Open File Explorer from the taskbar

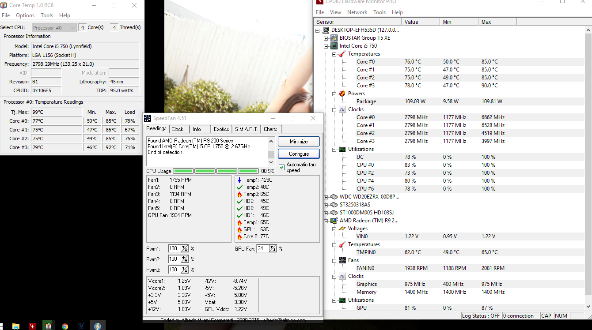tap(16, 326)
